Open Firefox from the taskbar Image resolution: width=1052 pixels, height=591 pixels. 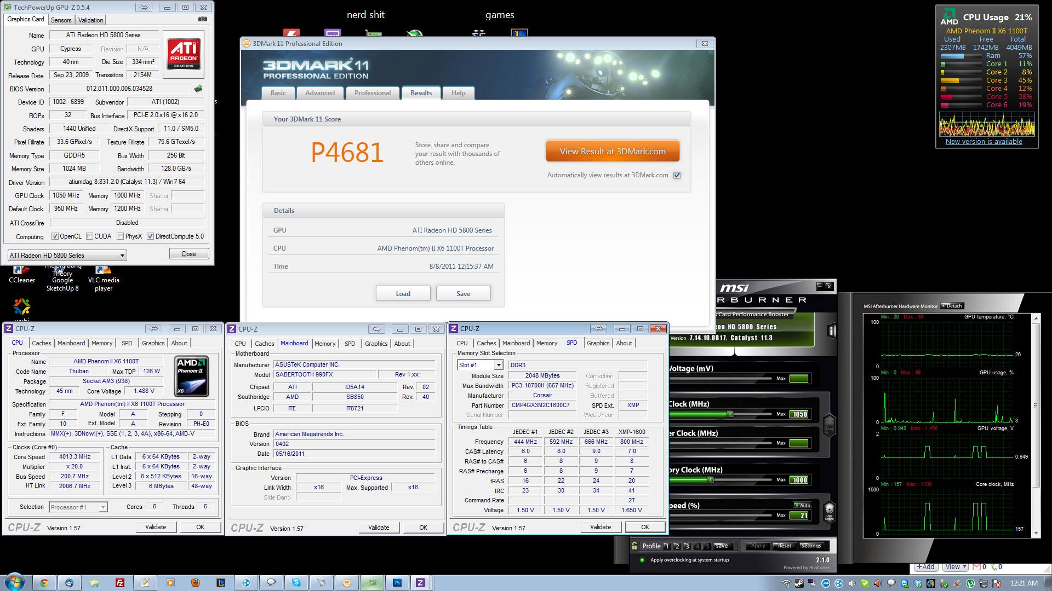click(196, 583)
